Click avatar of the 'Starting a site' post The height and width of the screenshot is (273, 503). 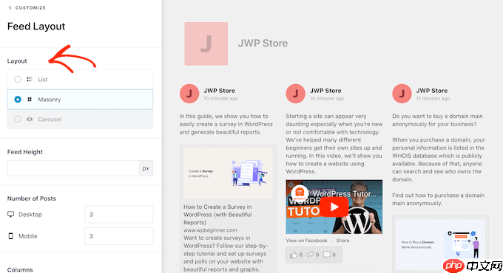[295, 94]
